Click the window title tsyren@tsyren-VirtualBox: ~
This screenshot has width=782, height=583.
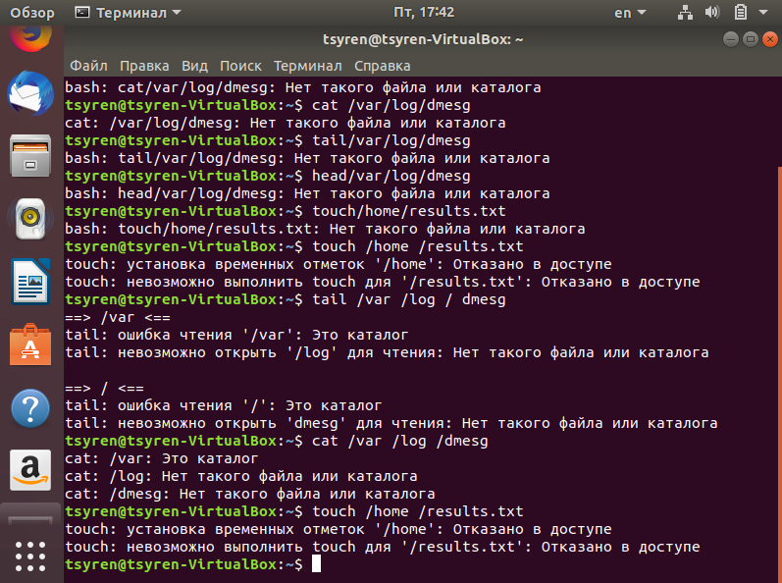(x=423, y=39)
